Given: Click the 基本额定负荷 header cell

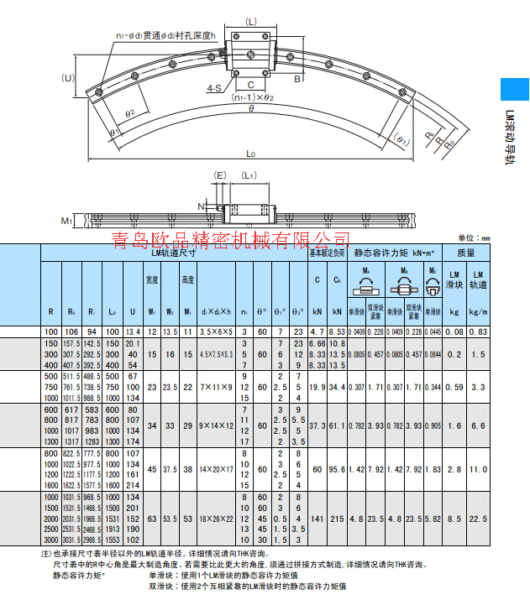Looking at the screenshot, I should pos(327,253).
